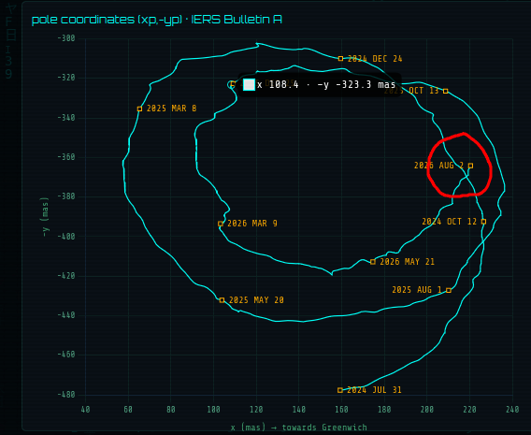Screen dimensions: 531x435
Task: Click the 160 tick on the x-axis
Action: tap(341, 410)
